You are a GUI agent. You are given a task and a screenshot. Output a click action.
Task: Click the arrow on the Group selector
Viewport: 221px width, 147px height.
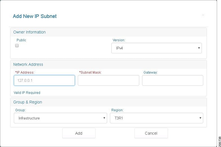(x=104, y=118)
